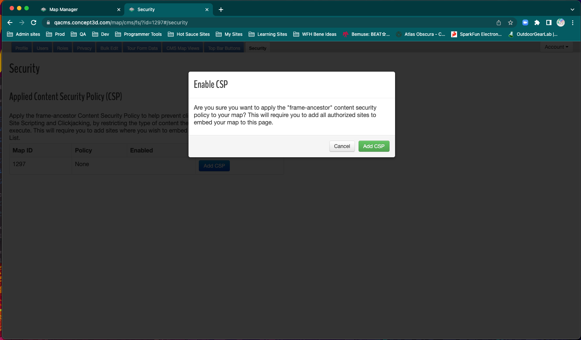Close the Security browser tab
This screenshot has height=340, width=581.
coord(207,10)
